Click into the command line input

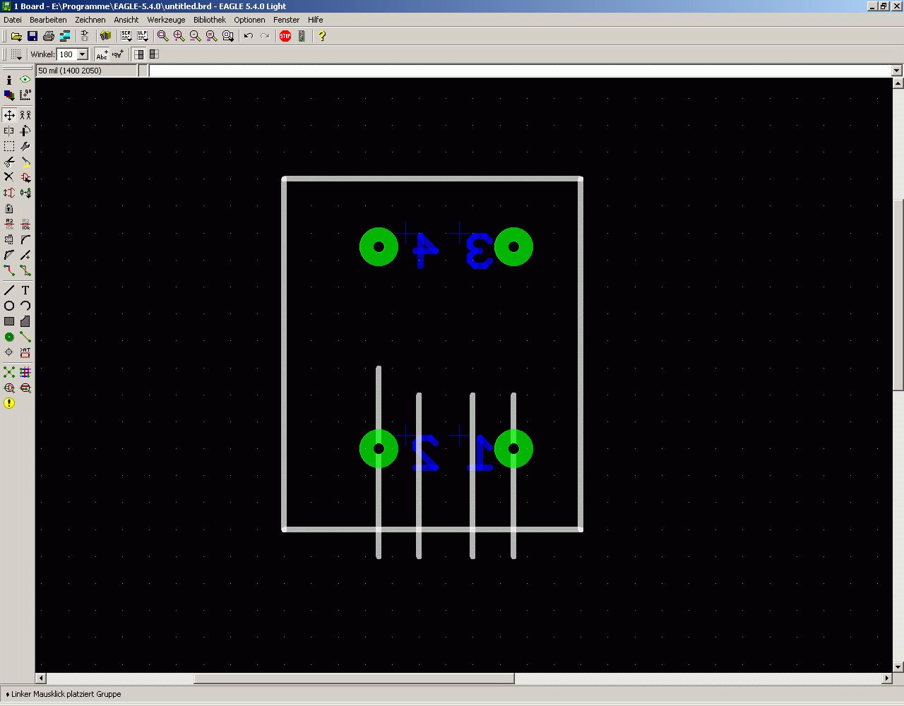coord(520,71)
